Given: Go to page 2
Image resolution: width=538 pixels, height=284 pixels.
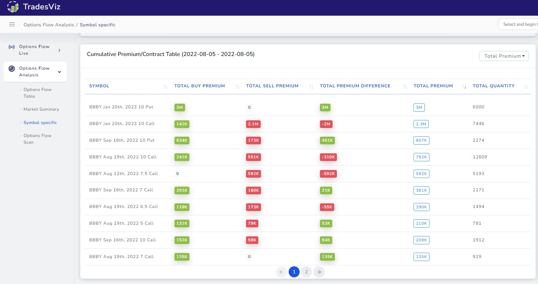Looking at the screenshot, I should pyautogui.click(x=307, y=272).
